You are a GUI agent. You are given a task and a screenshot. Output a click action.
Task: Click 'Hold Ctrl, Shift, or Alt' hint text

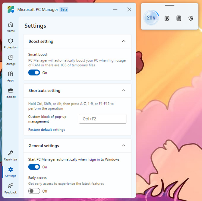71,106
